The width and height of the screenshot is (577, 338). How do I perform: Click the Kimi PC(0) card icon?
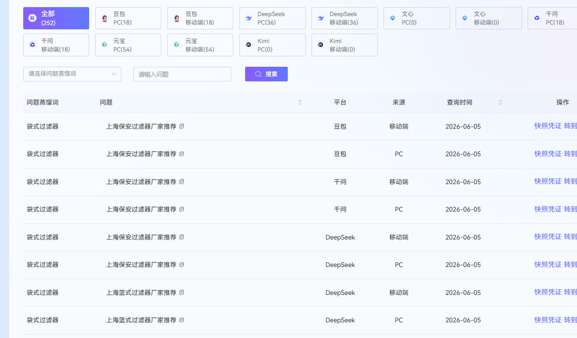point(249,45)
